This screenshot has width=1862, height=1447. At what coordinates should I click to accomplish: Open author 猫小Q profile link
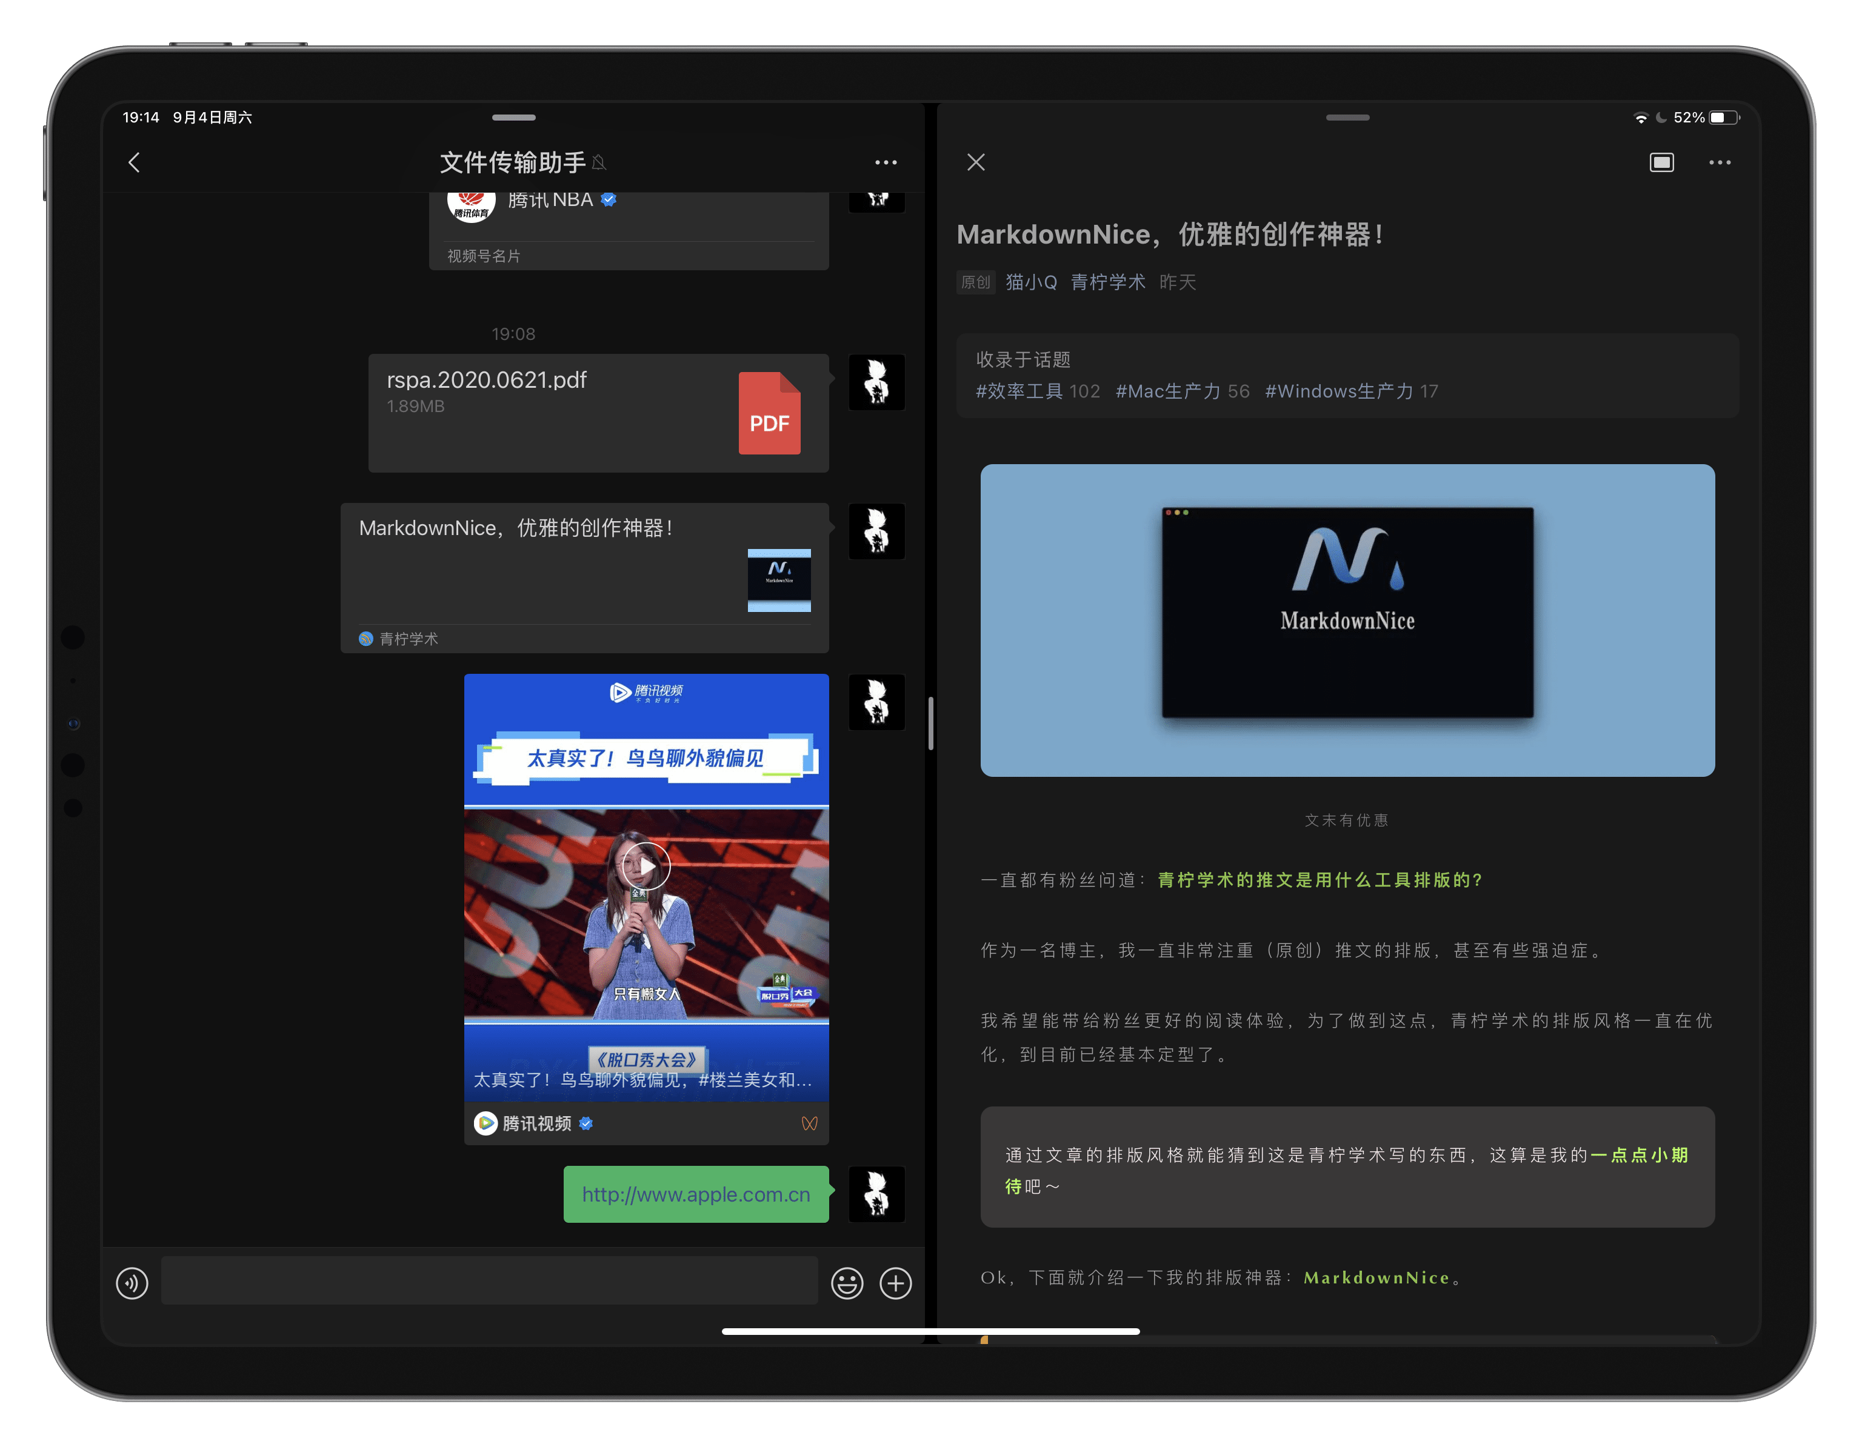1031,282
